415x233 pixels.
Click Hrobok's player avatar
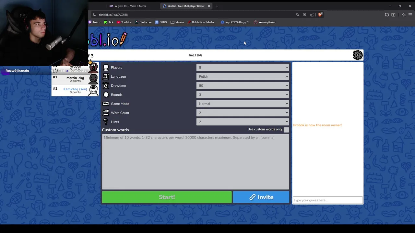click(93, 68)
